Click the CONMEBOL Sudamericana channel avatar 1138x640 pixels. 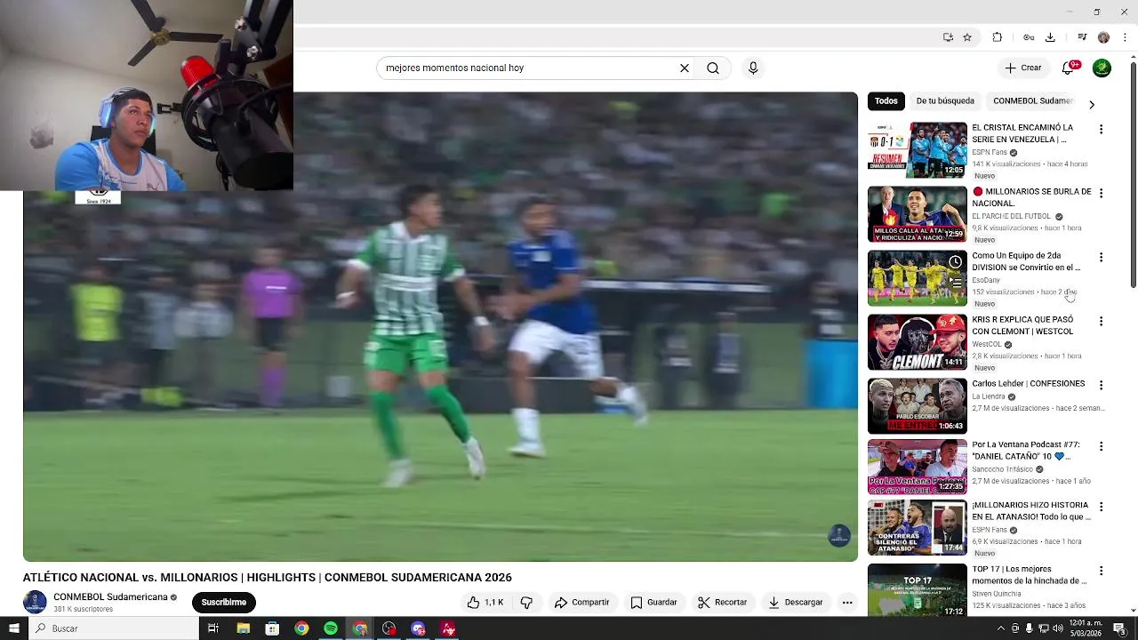35,602
